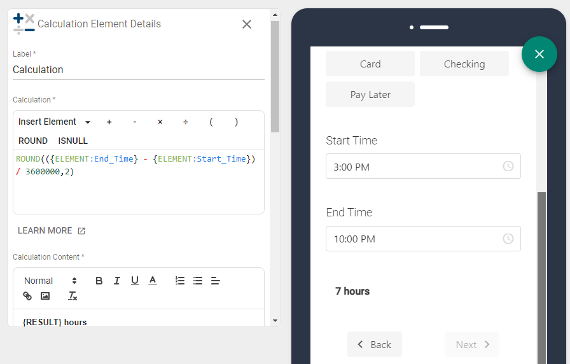Click the details panel scrollbar thumb

(x=275, y=76)
